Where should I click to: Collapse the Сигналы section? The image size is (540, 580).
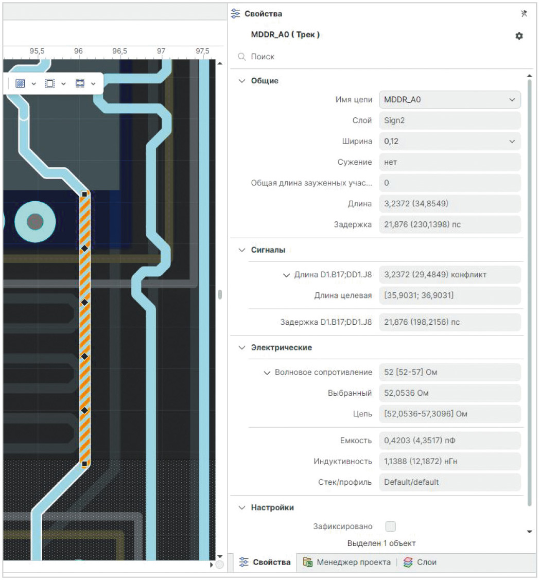pyautogui.click(x=242, y=250)
